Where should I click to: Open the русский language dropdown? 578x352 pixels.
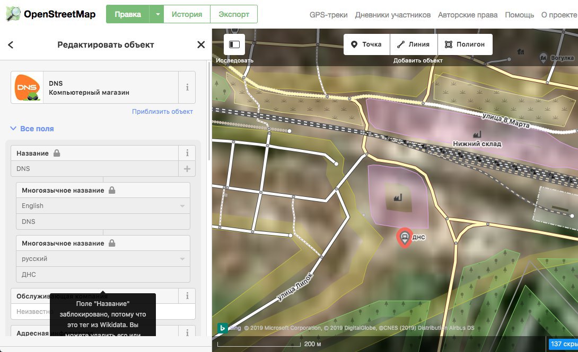182,259
